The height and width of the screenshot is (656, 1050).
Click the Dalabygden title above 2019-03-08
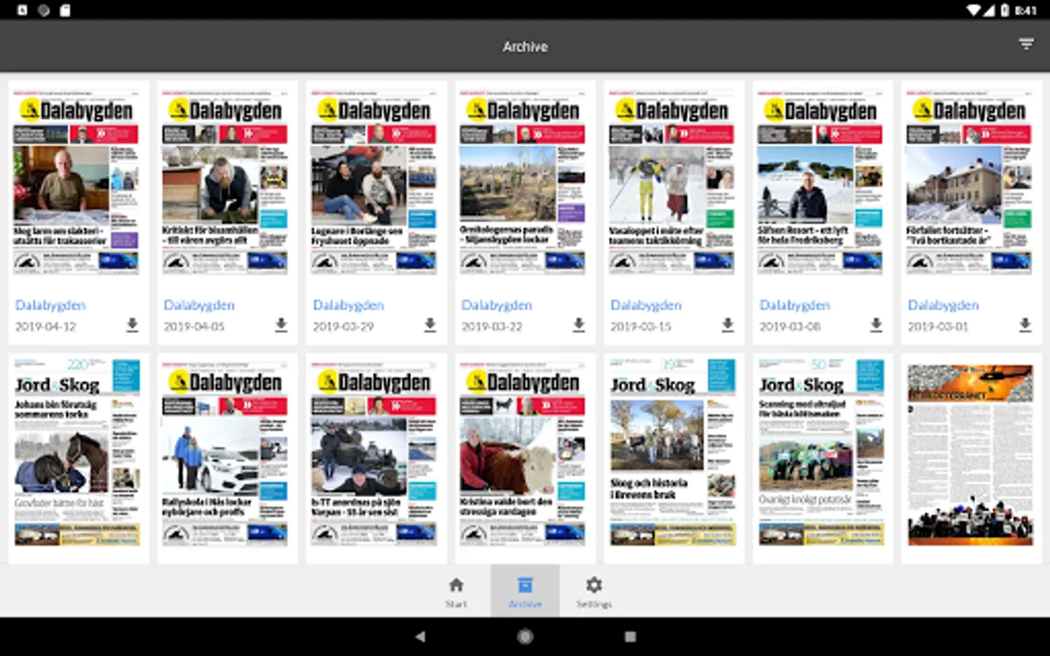point(795,305)
